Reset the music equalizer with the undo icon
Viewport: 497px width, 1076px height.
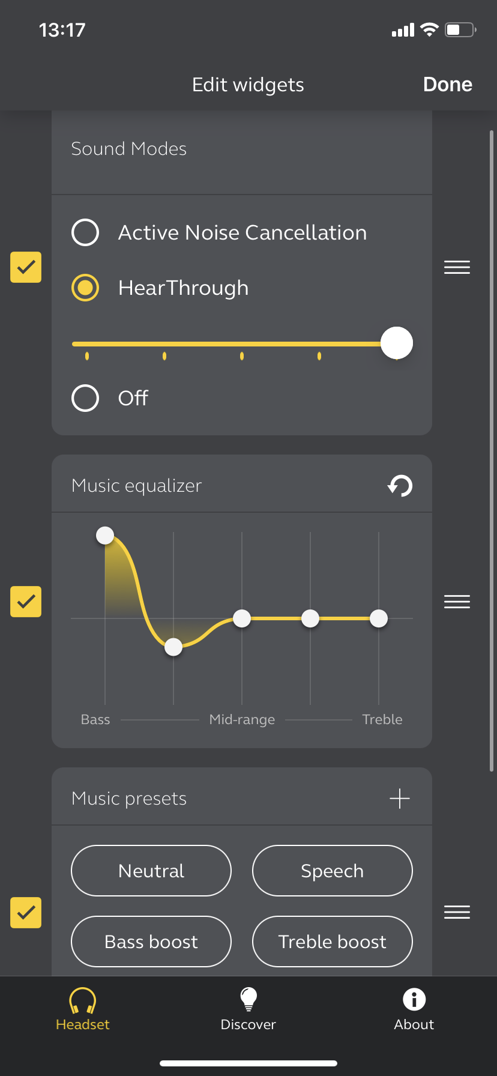pyautogui.click(x=400, y=485)
